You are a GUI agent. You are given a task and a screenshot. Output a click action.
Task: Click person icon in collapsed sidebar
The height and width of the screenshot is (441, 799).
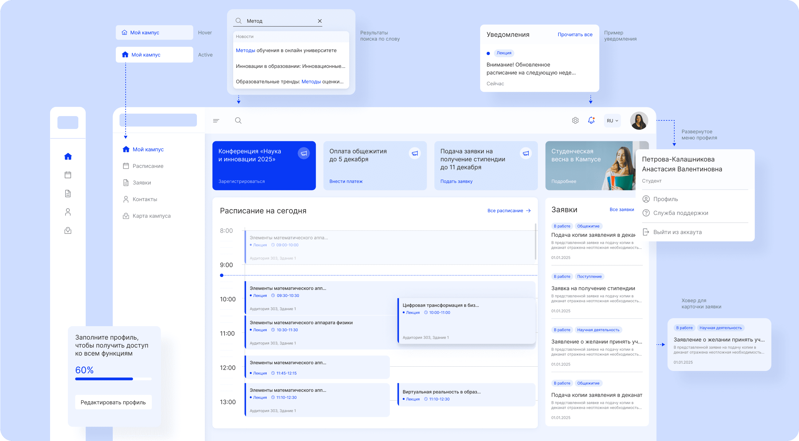[x=68, y=212]
